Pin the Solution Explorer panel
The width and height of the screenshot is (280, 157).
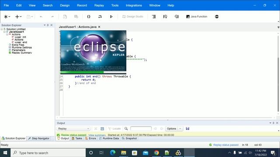48,25
